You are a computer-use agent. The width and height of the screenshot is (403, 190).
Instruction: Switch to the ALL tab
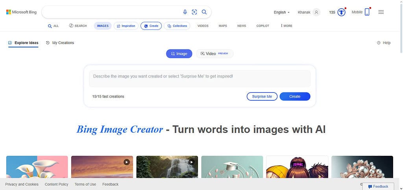pos(53,26)
